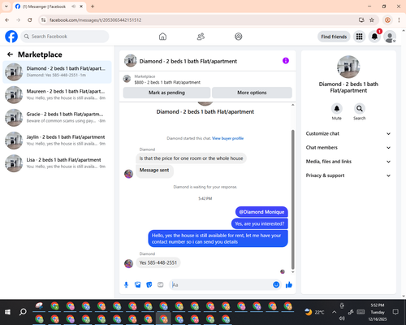Open the purple conversation info icon
Viewport: 406px width, 325px height.
286,61
